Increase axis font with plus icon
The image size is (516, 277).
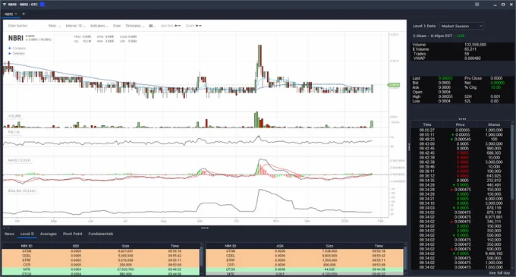(176, 26)
